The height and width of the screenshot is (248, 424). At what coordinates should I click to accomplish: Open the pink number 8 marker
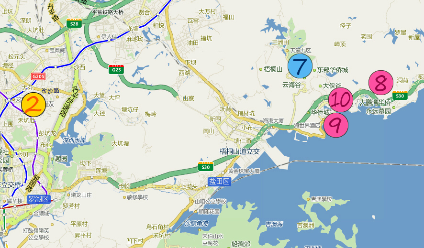click(381, 83)
